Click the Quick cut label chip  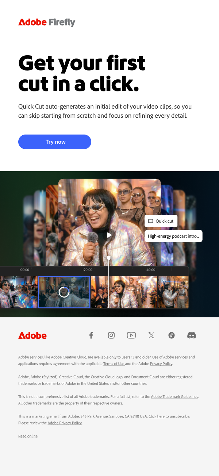161,221
